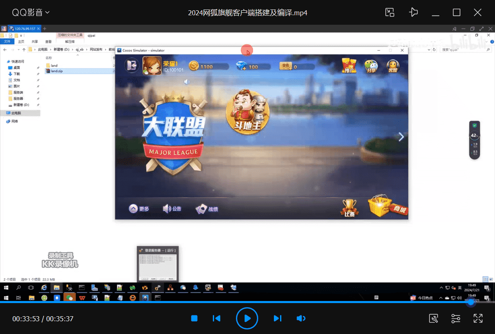Pin the player window on top

point(413,12)
